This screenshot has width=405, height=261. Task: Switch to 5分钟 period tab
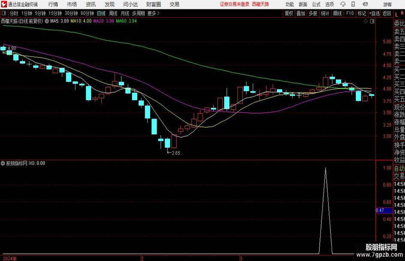point(40,13)
